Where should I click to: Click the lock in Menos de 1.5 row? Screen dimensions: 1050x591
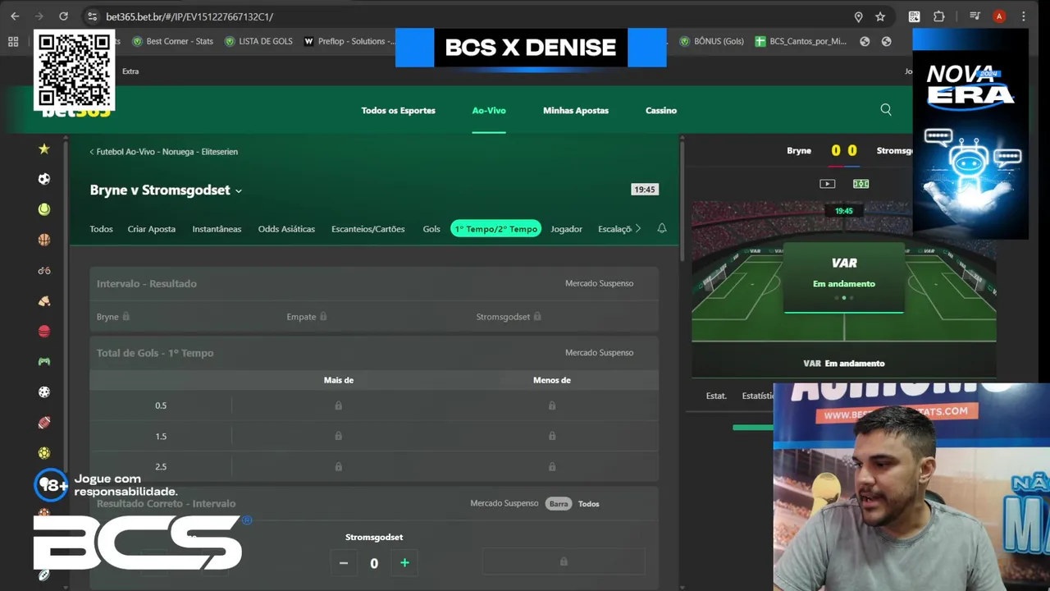(552, 436)
